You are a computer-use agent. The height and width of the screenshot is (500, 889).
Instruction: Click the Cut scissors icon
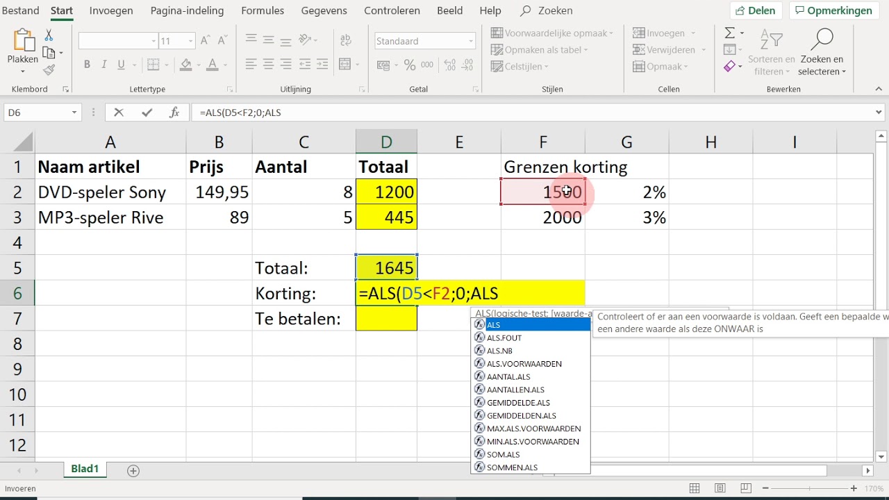49,35
